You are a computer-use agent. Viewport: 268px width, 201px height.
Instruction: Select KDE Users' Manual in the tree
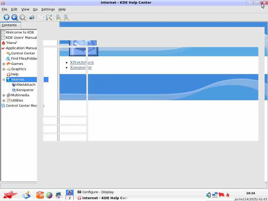click(x=21, y=38)
